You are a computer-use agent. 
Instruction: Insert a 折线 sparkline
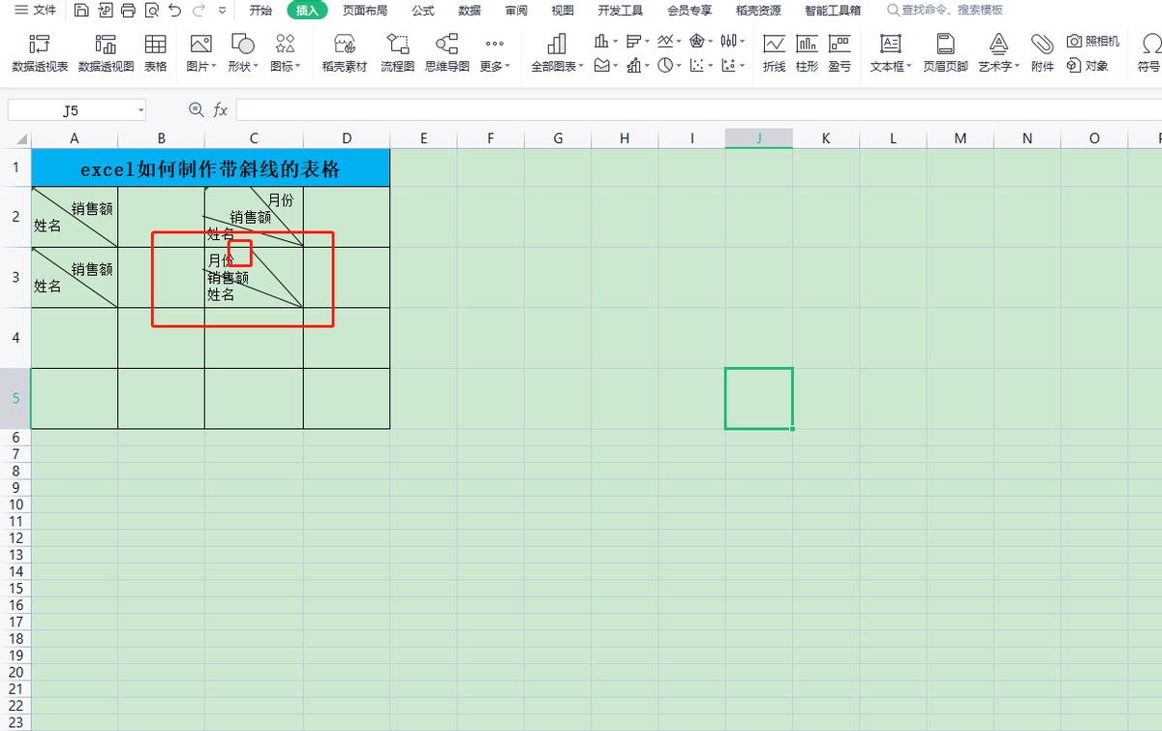(774, 45)
